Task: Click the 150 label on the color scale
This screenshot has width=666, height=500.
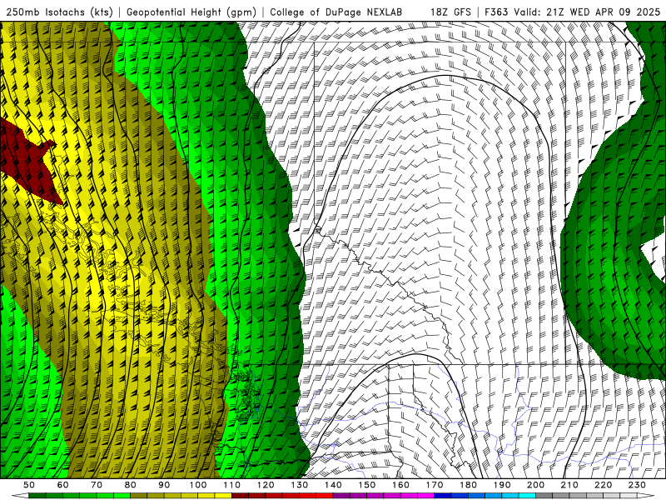Action: [367, 485]
